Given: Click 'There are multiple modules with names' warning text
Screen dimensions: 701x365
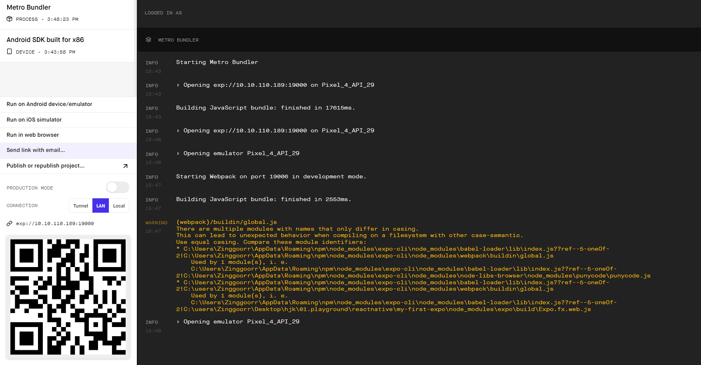Looking at the screenshot, I should pyautogui.click(x=297, y=229).
